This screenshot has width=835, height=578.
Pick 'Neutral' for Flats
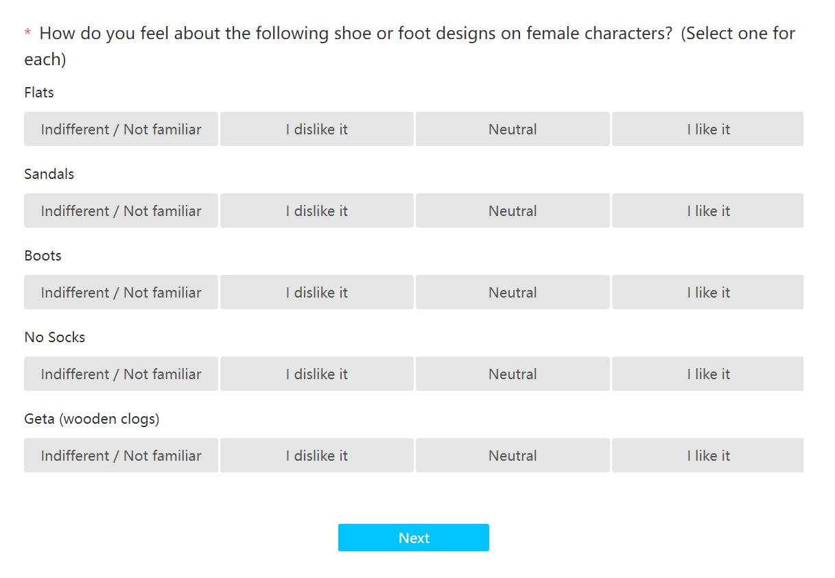pyautogui.click(x=513, y=129)
